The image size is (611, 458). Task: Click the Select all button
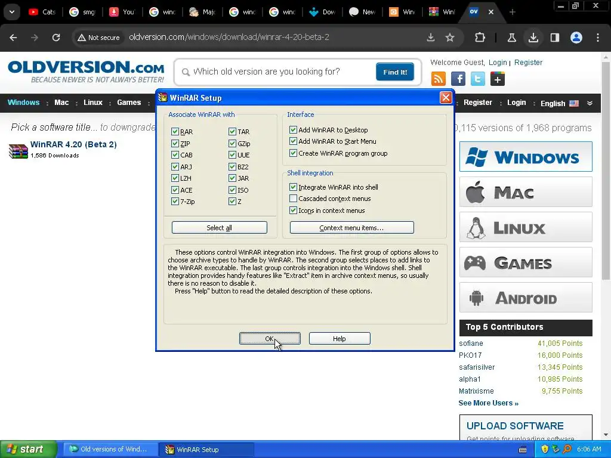220,227
